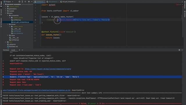Go to next highlighted error arrow

click(182, 5)
